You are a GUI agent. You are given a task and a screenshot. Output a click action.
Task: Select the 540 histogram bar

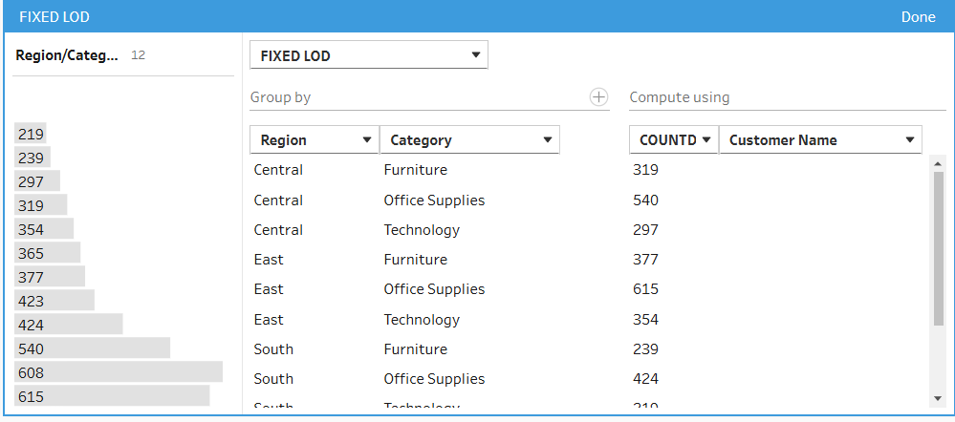pyautogui.click(x=92, y=348)
